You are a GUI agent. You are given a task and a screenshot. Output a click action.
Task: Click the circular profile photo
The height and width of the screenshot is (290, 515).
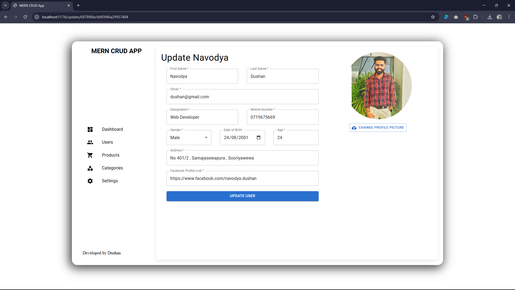(x=381, y=85)
